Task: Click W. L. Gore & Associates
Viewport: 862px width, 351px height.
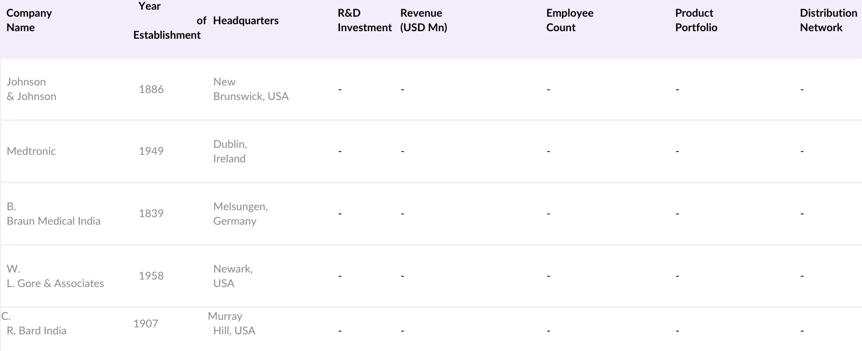Action: coord(55,276)
